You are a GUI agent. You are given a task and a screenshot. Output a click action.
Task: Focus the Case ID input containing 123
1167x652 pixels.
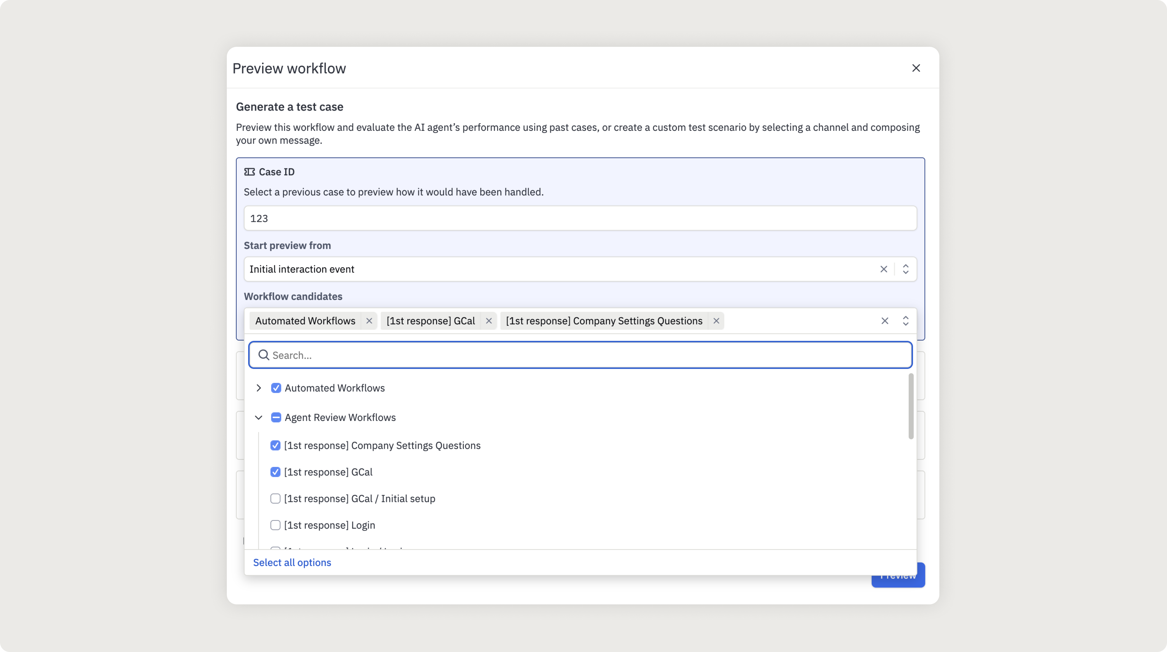point(580,218)
